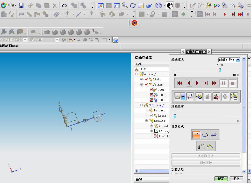Click the measurement ruler icon in Animation panel
Image resolution: width=251 pixels, height=183 pixels.
click(177, 96)
